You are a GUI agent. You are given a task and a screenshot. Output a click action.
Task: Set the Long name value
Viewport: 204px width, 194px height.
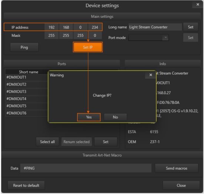coord(191,27)
